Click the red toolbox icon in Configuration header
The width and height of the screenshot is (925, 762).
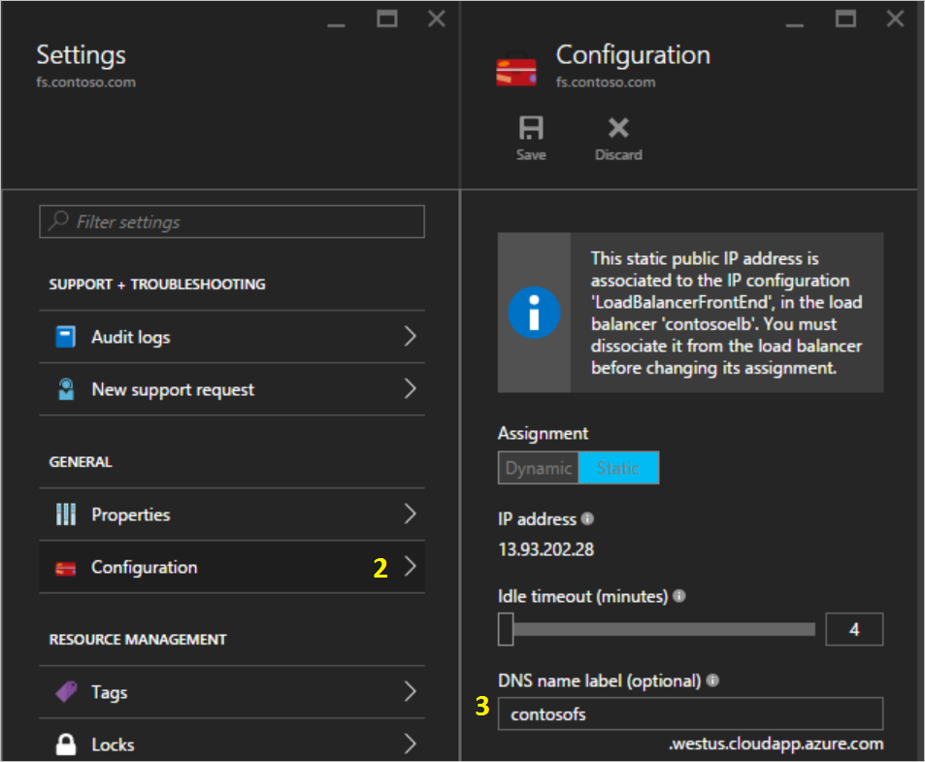(516, 70)
